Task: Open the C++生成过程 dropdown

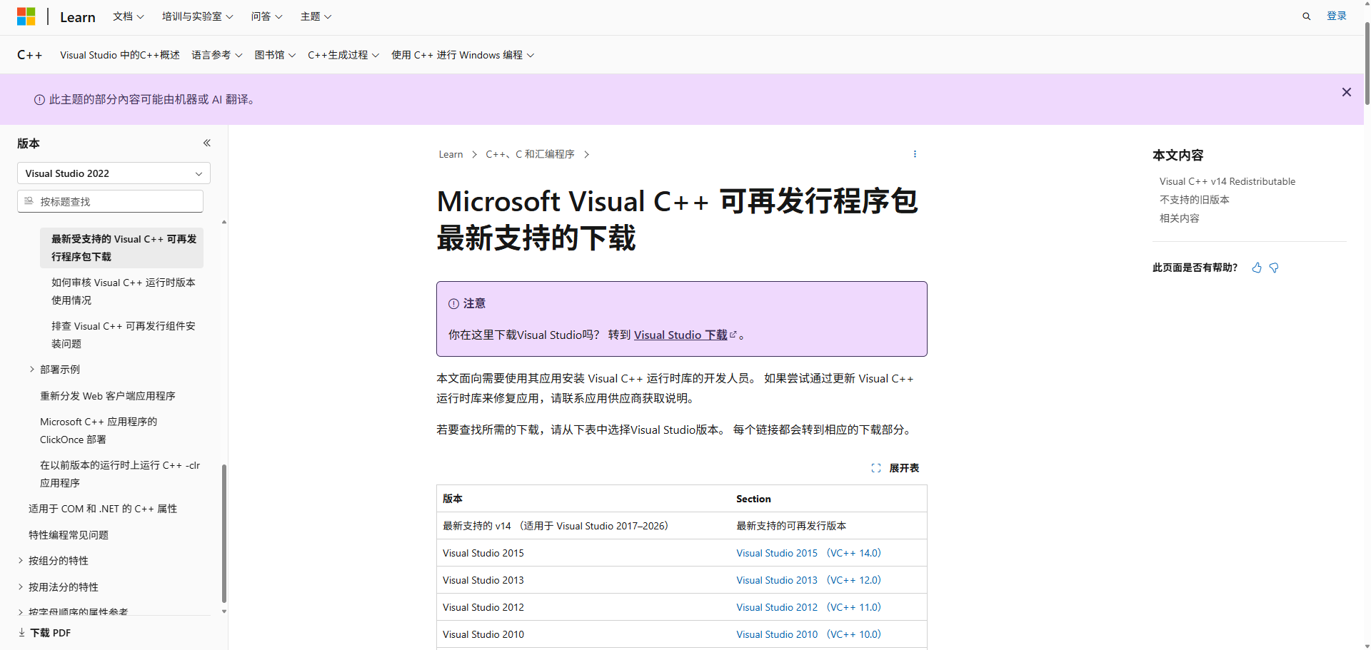Action: tap(343, 55)
